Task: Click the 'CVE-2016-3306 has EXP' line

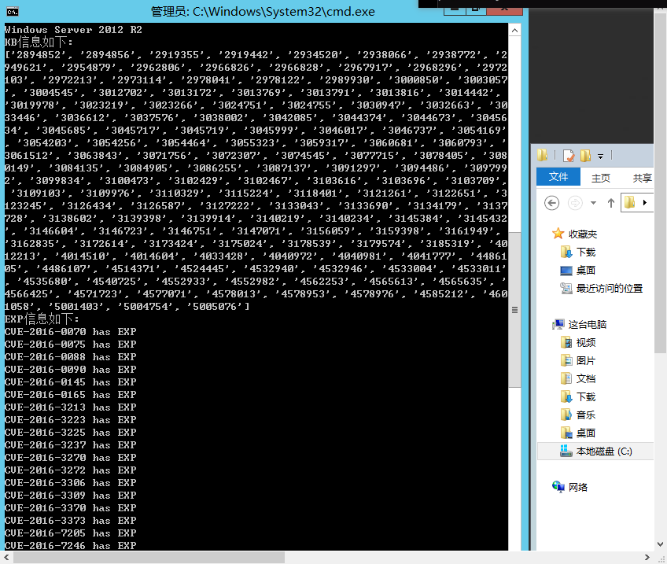Action: [x=70, y=483]
